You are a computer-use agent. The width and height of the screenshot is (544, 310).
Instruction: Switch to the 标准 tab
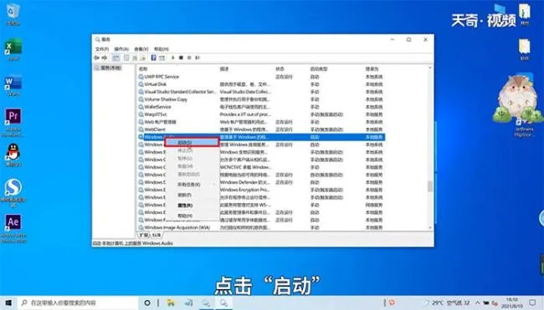point(157,235)
